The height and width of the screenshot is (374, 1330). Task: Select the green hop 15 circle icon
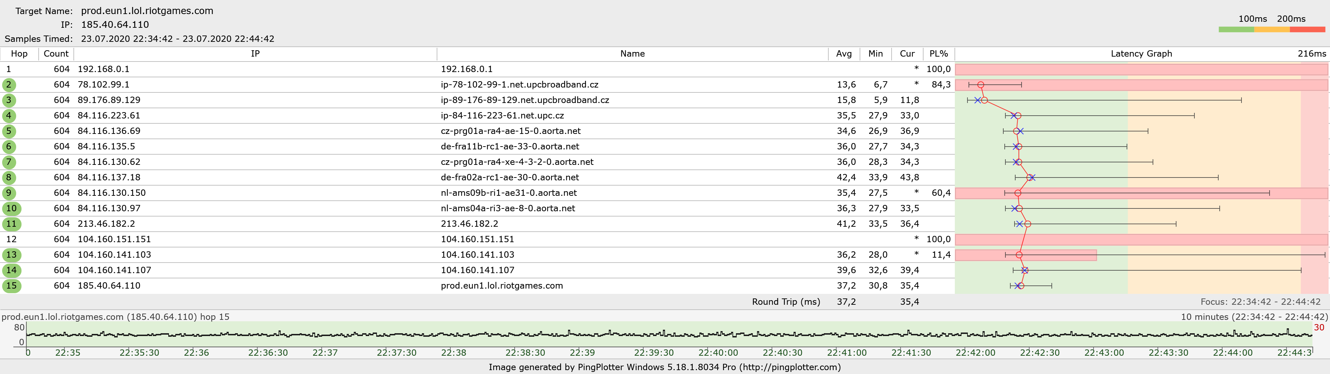11,286
